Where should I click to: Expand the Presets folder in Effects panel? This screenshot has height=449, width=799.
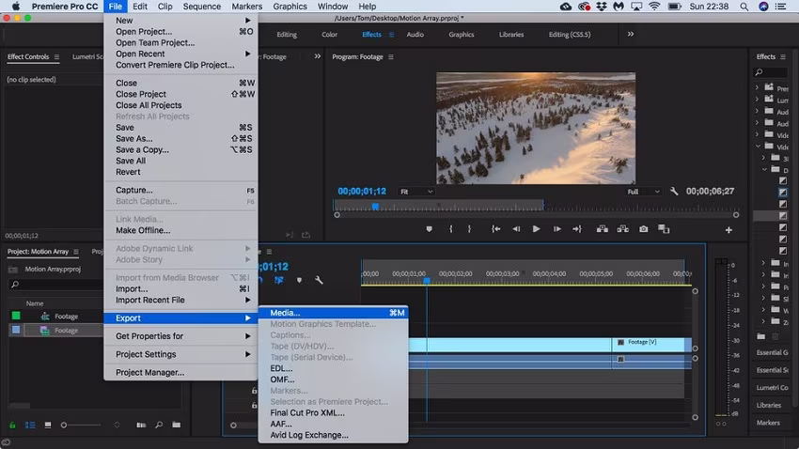[x=759, y=88]
